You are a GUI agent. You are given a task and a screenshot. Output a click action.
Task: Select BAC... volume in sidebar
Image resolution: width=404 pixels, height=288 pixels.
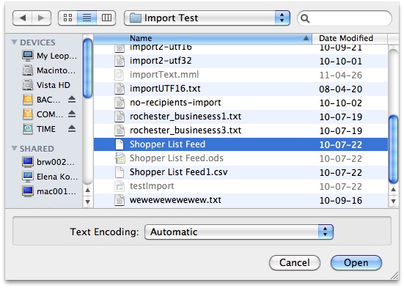point(42,100)
